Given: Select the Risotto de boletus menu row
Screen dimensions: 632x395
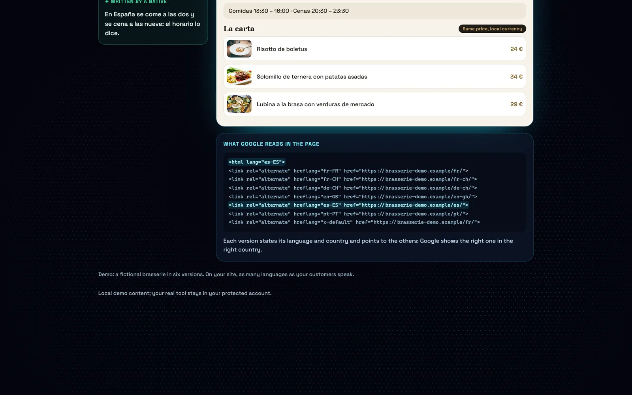Looking at the screenshot, I should pyautogui.click(x=374, y=49).
